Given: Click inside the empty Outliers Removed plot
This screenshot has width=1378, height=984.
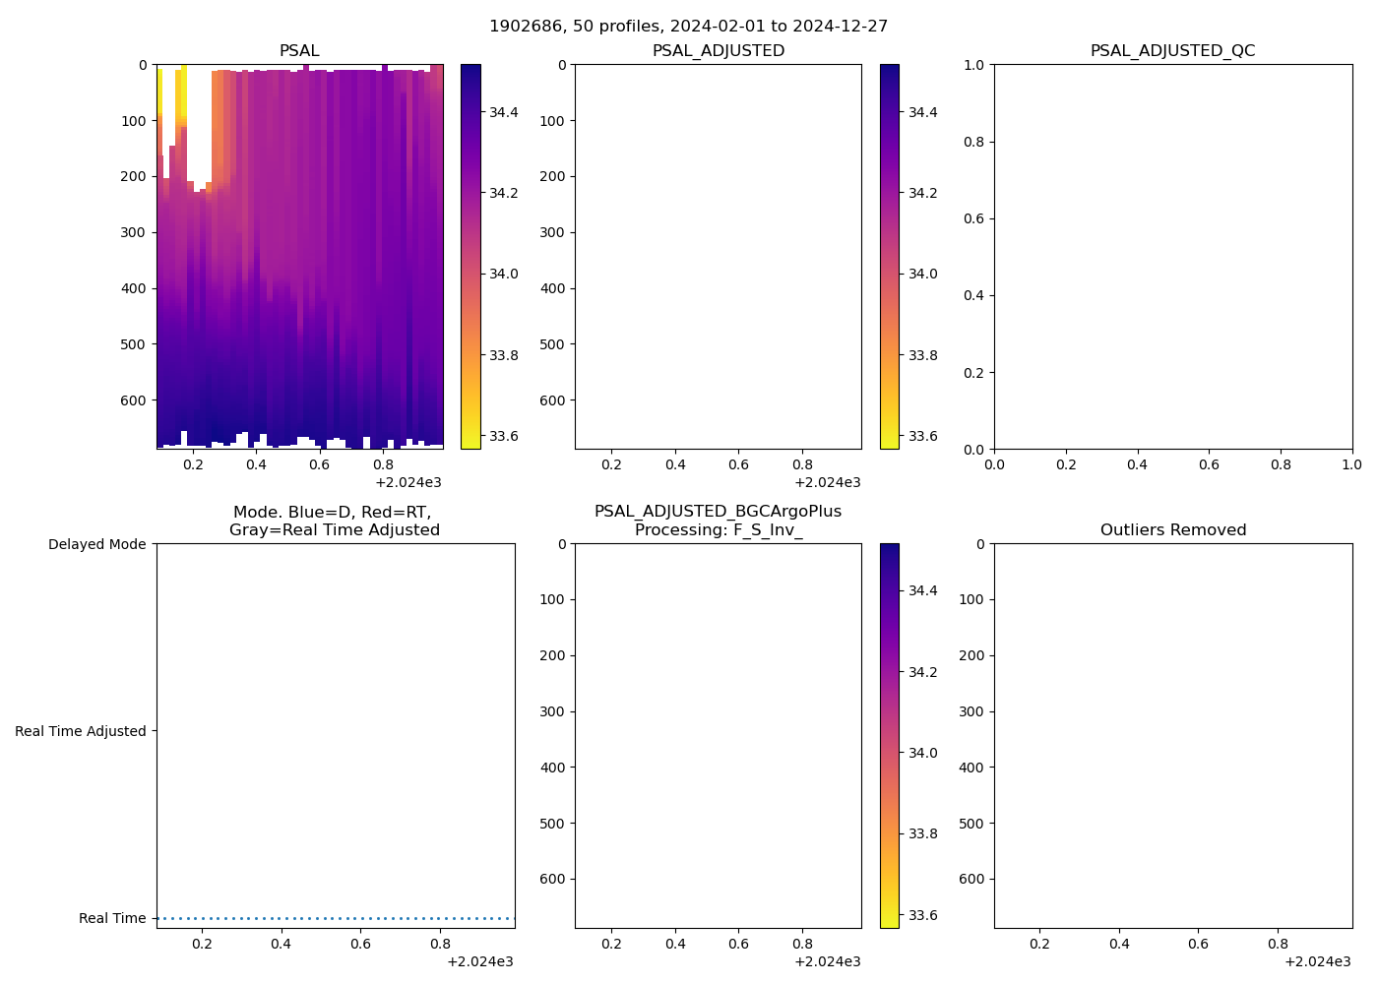Looking at the screenshot, I should 1172,735.
